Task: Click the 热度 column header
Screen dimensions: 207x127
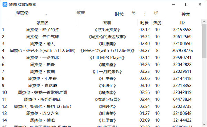Action: (x=157, y=22)
